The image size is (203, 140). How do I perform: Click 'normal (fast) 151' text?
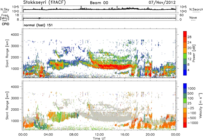point(38,25)
